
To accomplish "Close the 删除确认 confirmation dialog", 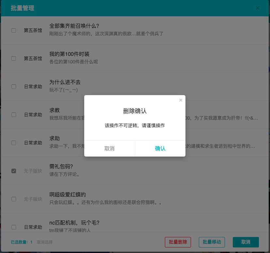I will 181,100.
